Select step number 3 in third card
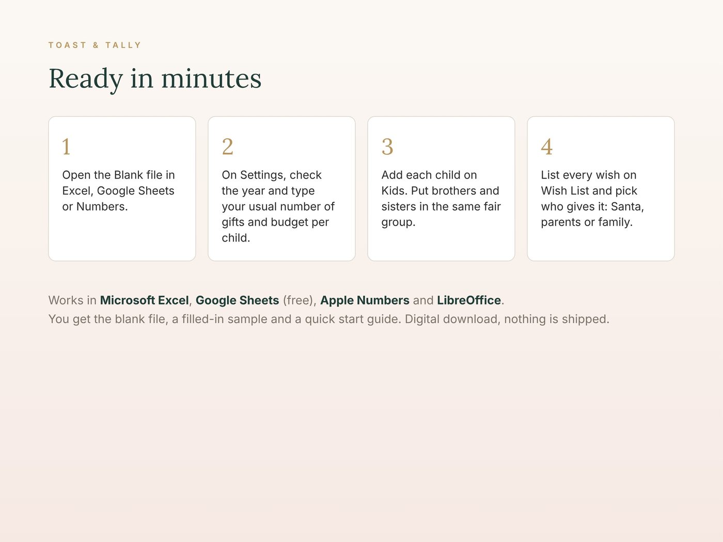Screen dimensions: 723x542 (387, 147)
